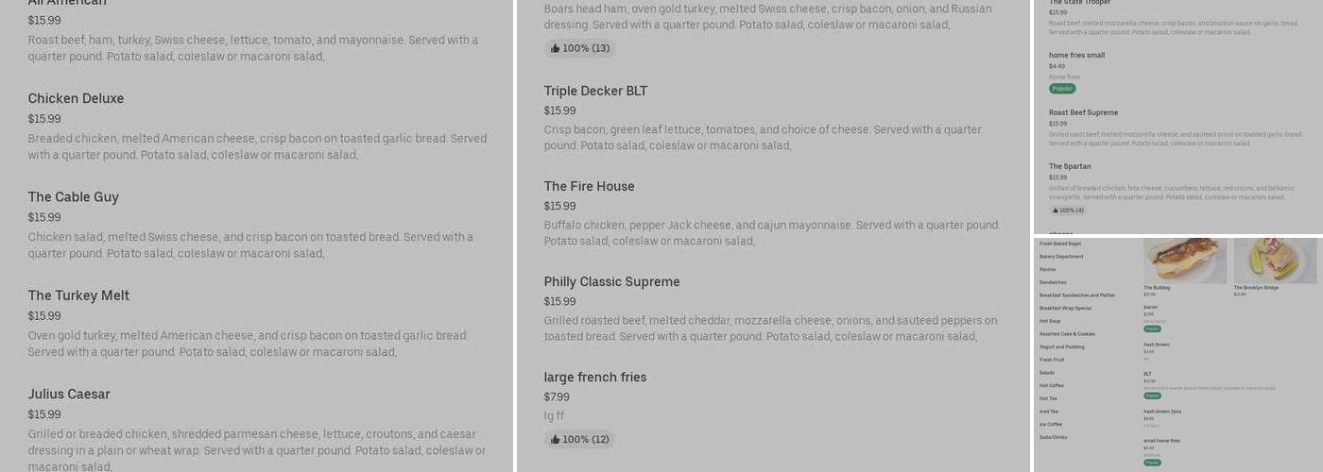Open the Yogurt and Pudding category

(1061, 346)
